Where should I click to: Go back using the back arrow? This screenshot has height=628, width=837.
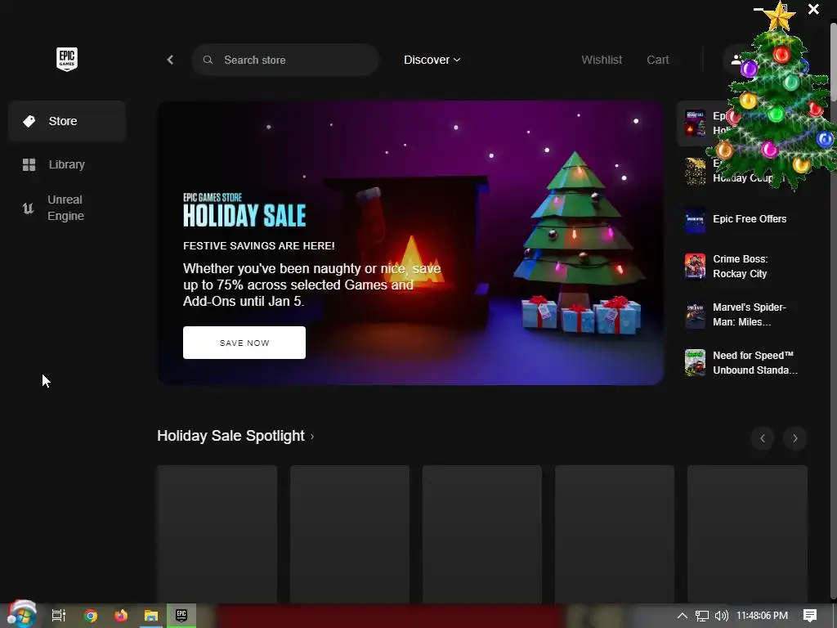[x=170, y=60]
